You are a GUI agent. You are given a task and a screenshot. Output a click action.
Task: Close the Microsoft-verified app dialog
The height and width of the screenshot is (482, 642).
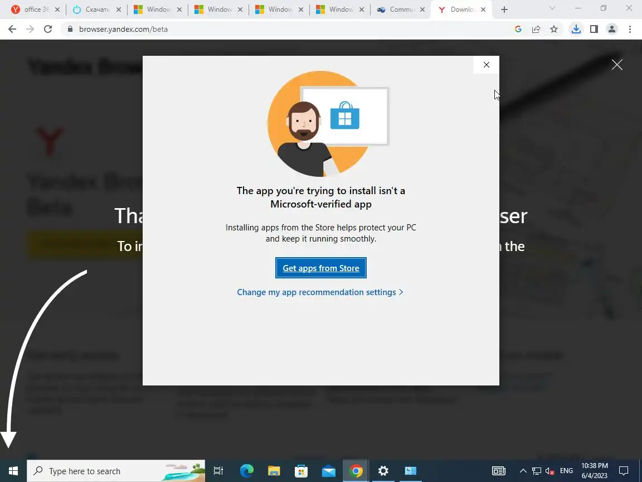487,65
